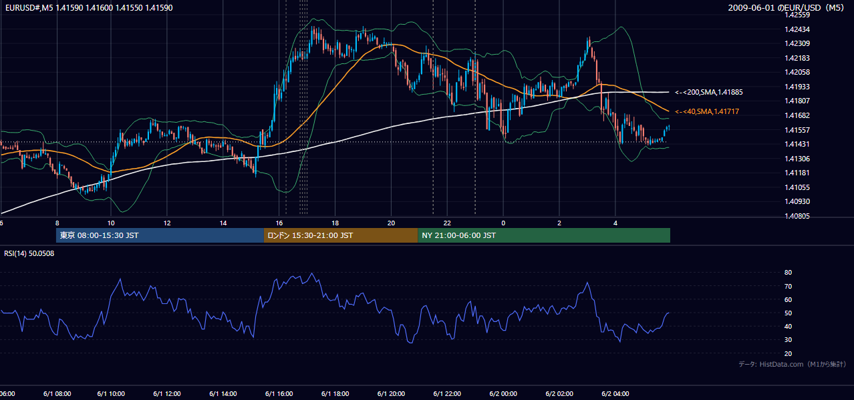Click RSI scale value 40
Image resolution: width=854 pixels, height=400 pixels.
click(788, 326)
